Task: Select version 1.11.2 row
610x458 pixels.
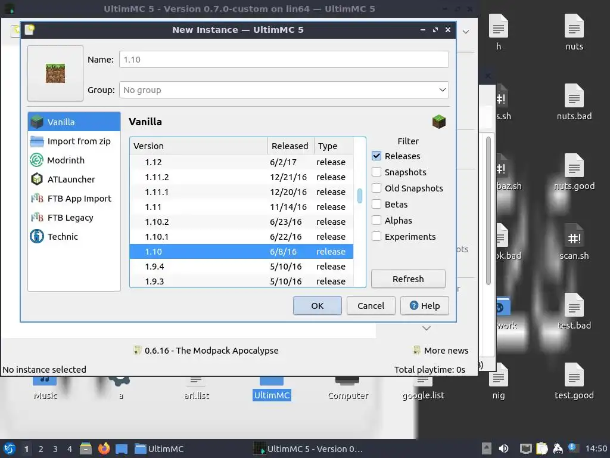Action: pyautogui.click(x=242, y=177)
